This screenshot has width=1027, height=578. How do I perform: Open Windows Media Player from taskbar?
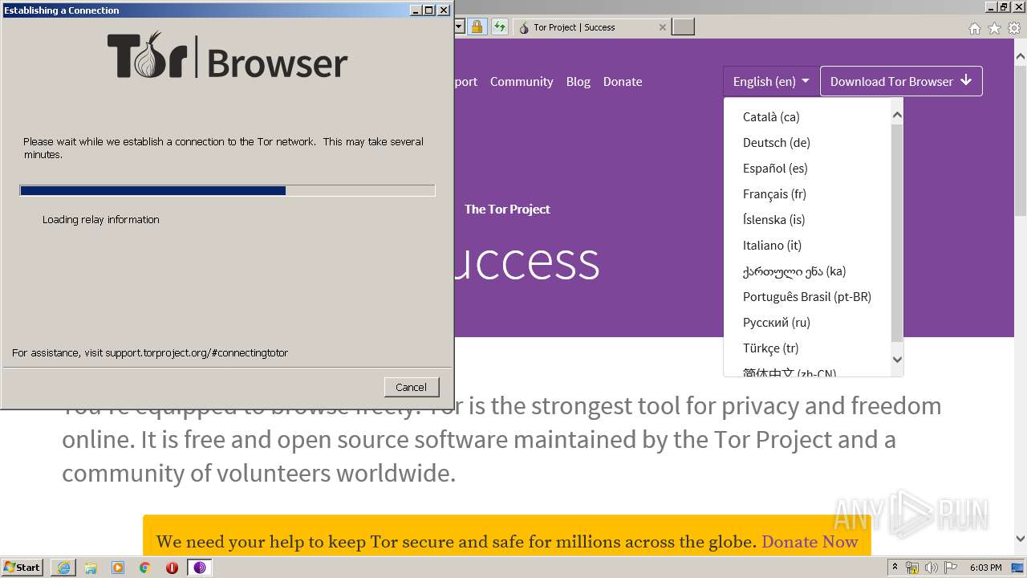[x=118, y=568]
